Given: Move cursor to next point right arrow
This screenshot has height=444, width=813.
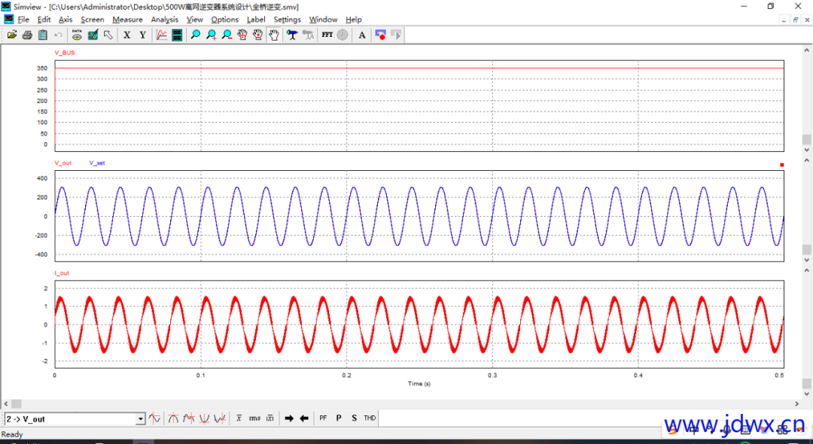Looking at the screenshot, I should pos(289,418).
